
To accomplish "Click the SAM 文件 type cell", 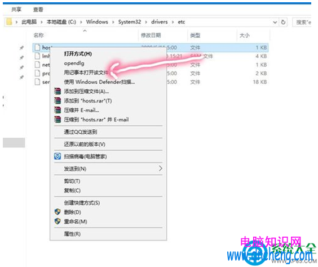I will click(x=202, y=56).
